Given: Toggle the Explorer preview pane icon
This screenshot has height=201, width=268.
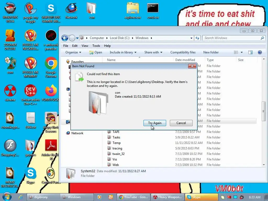Looking at the screenshot, I should [250, 52].
